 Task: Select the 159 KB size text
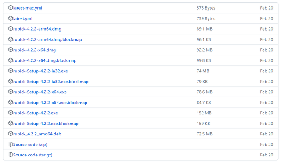coord(203,124)
